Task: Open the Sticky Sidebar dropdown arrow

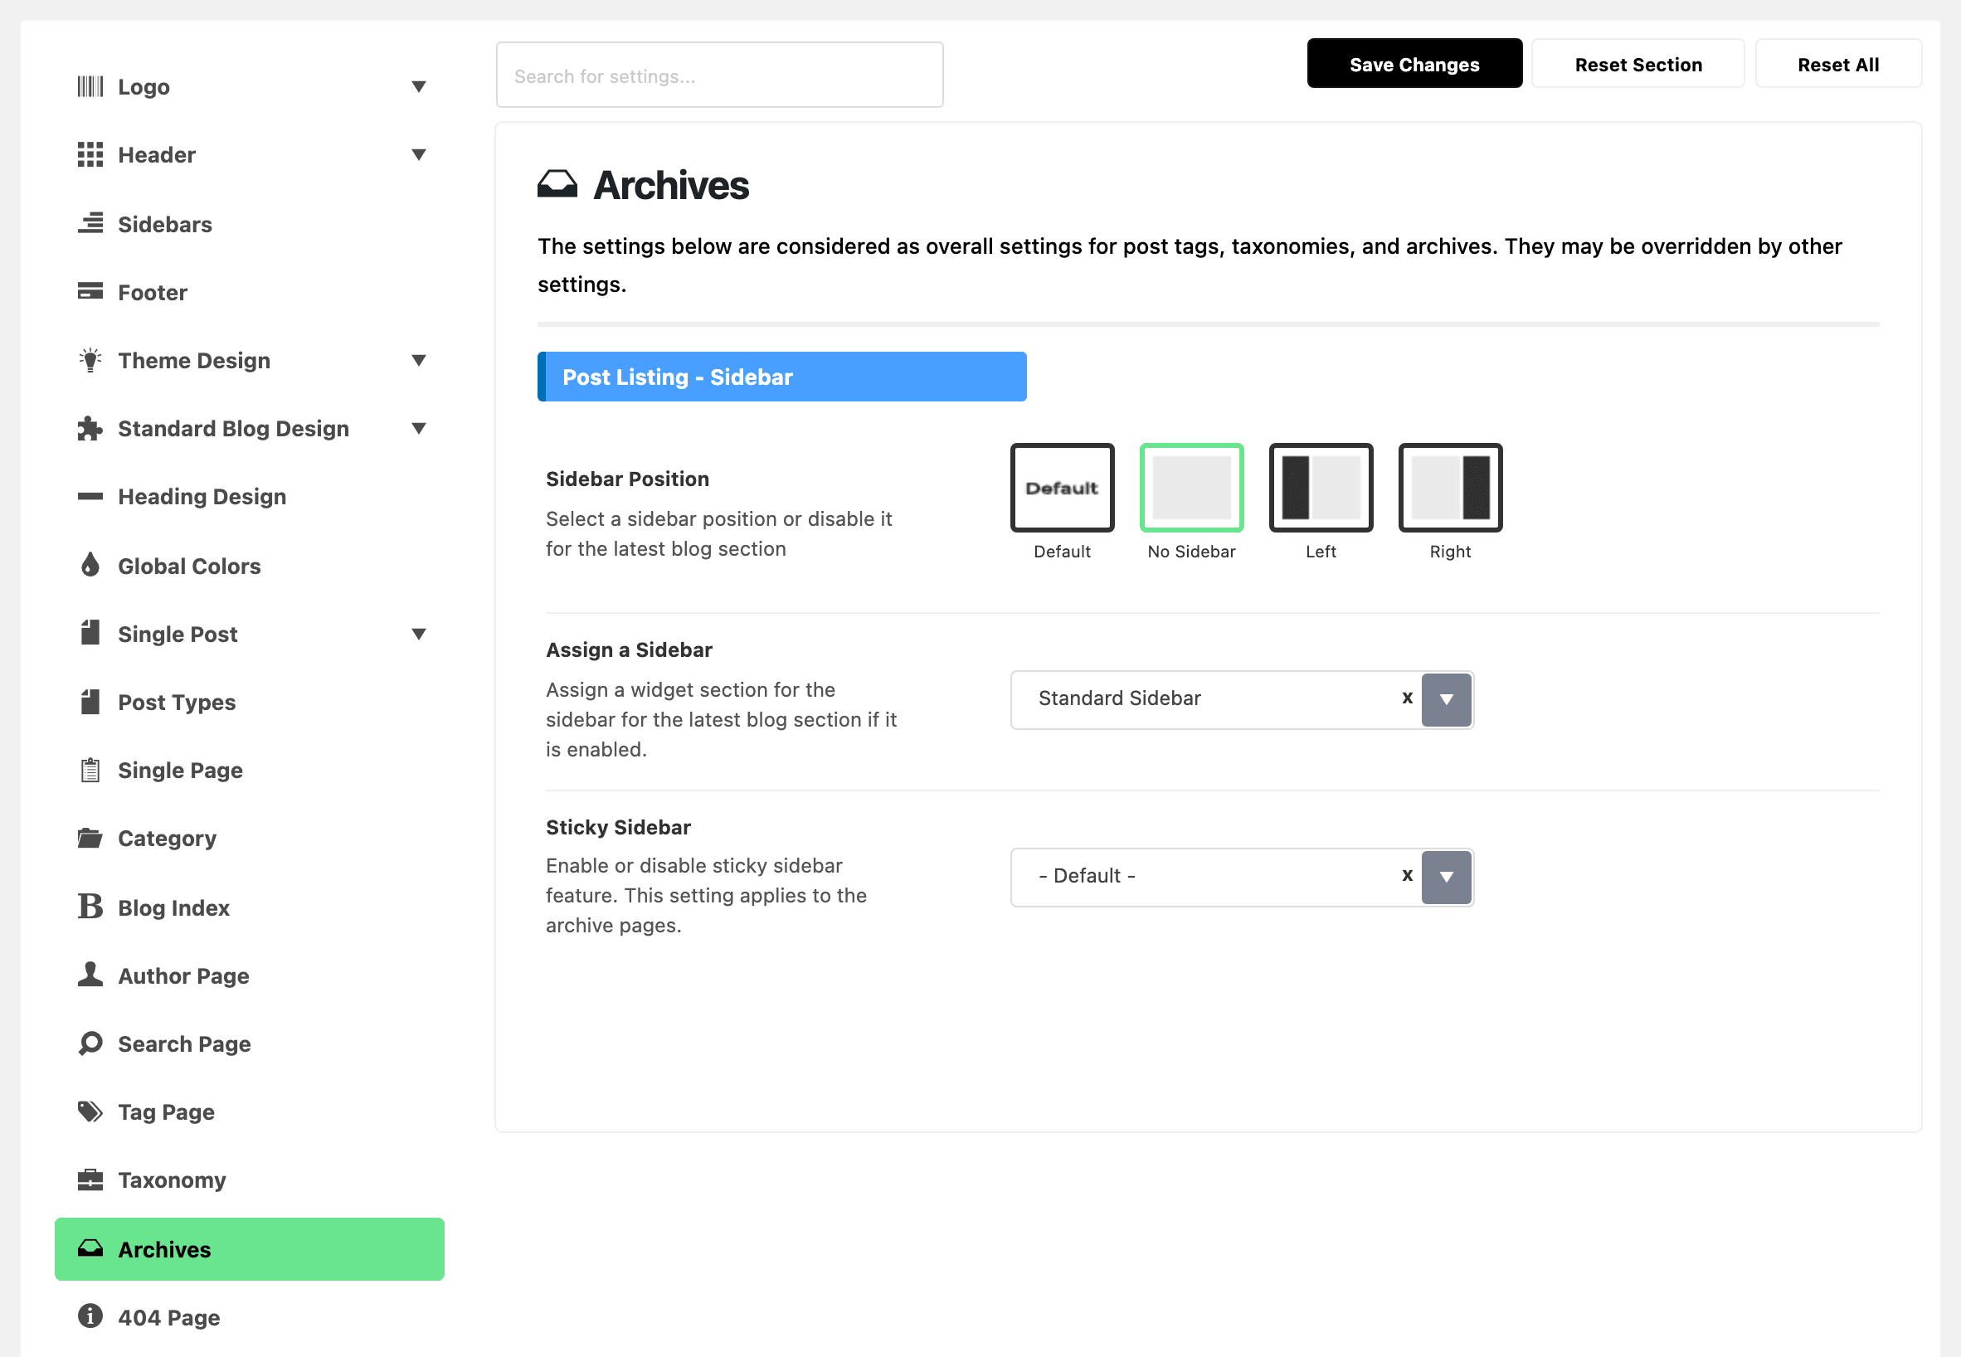Action: pyautogui.click(x=1447, y=878)
